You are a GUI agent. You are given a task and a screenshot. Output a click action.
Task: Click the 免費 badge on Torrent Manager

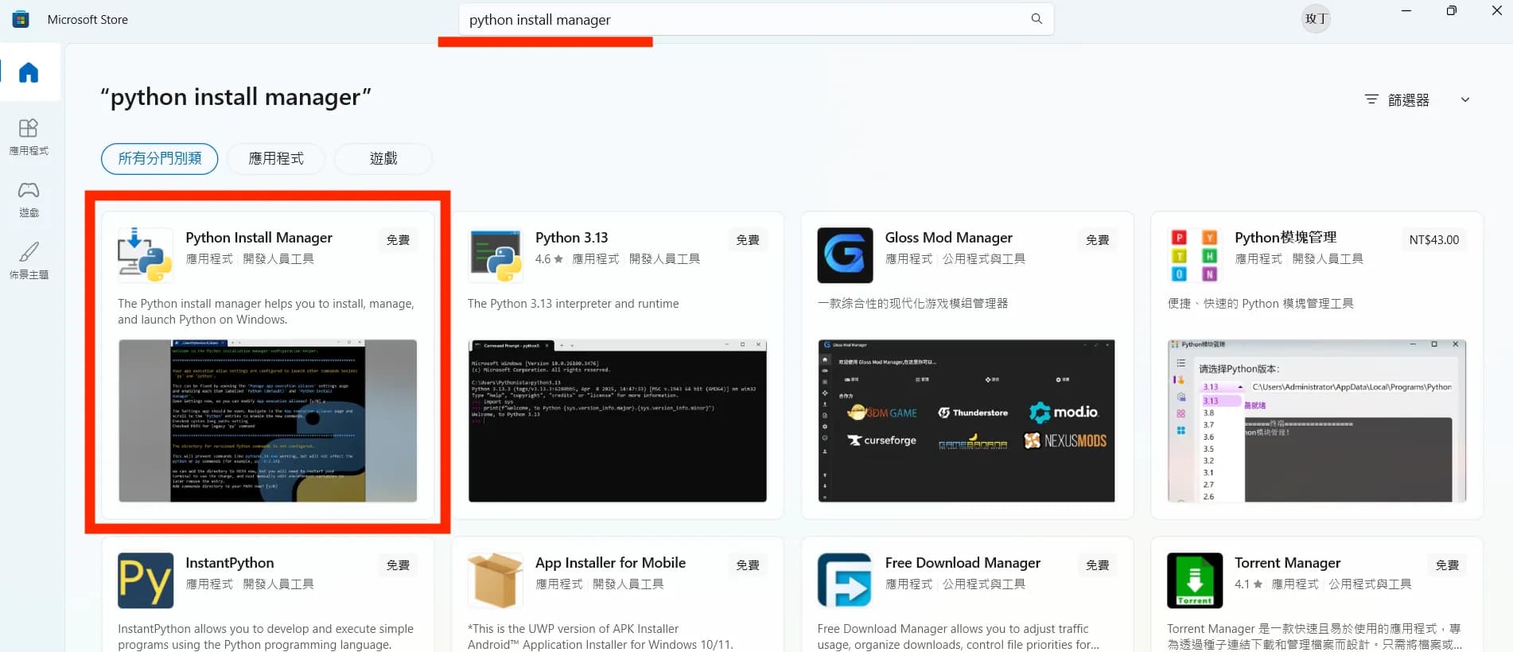click(1448, 565)
